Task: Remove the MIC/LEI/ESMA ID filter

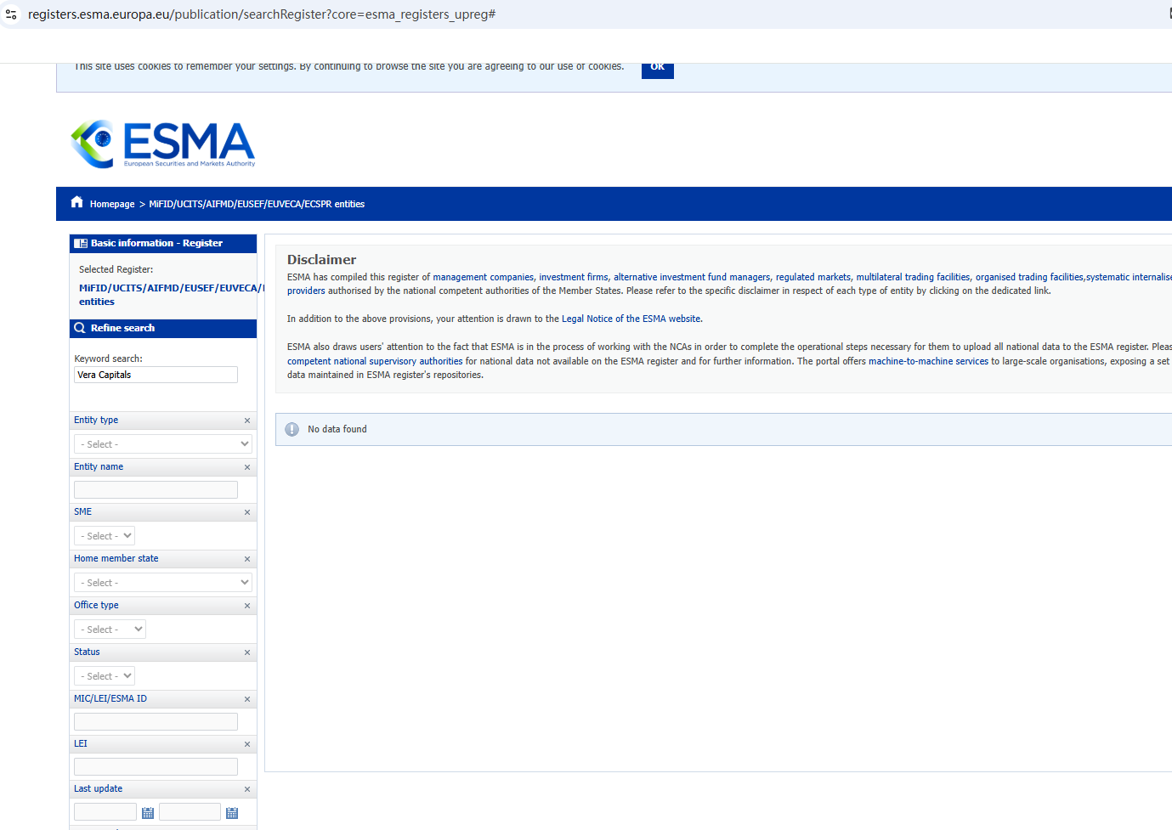Action: [247, 699]
